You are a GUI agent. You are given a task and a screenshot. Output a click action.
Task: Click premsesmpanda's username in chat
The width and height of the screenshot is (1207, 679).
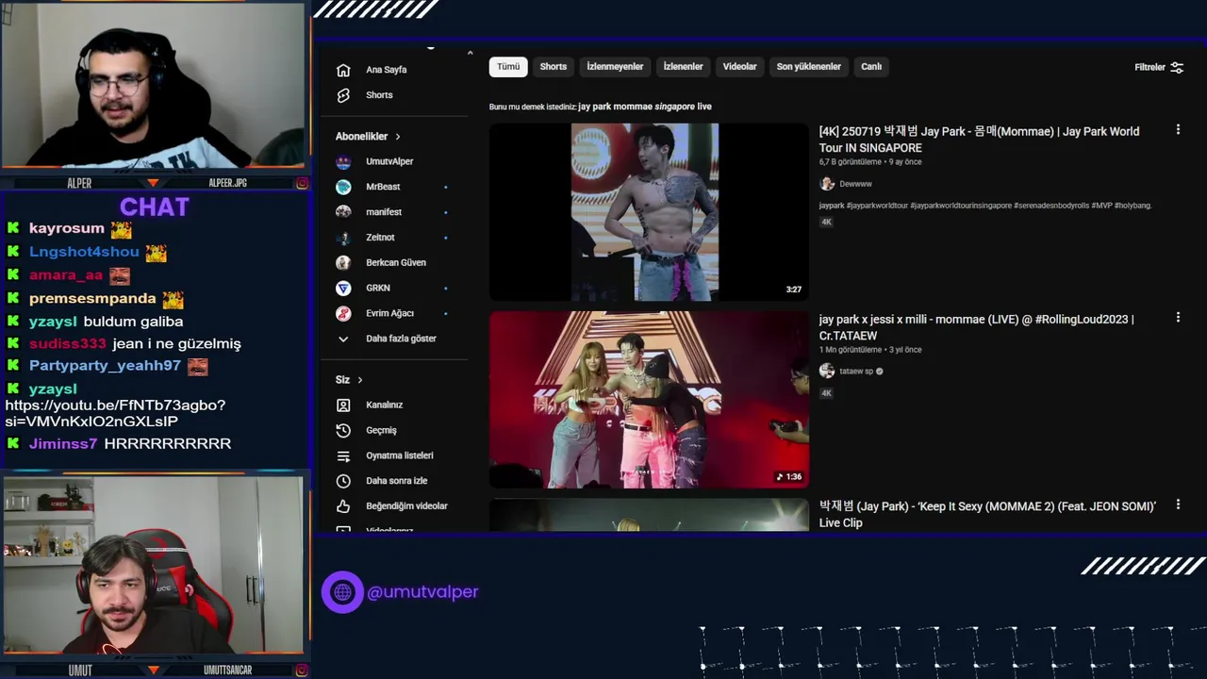[92, 299]
